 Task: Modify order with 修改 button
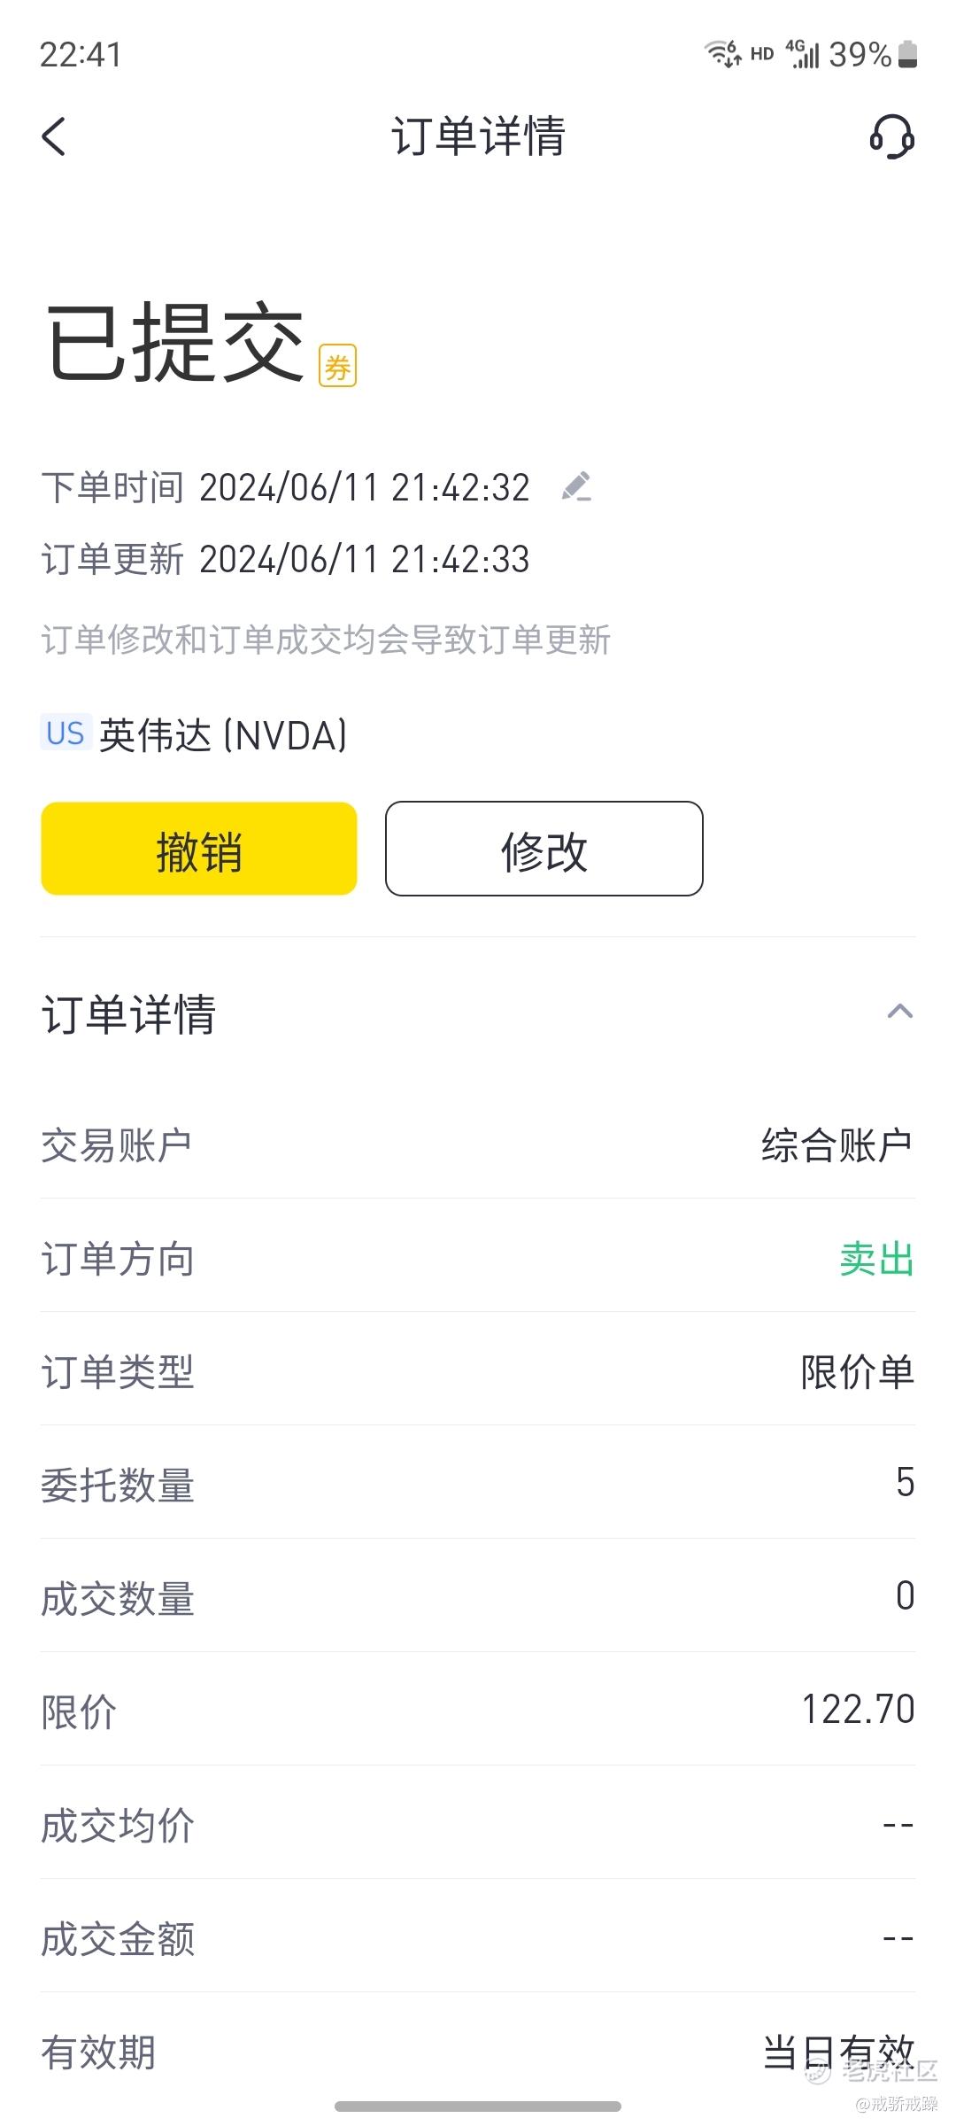tap(544, 849)
